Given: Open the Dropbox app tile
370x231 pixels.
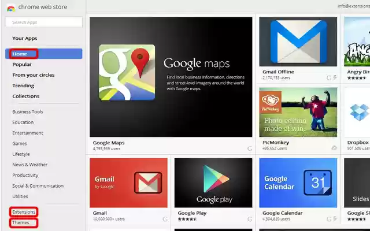Looking at the screenshot, I should tap(357, 112).
